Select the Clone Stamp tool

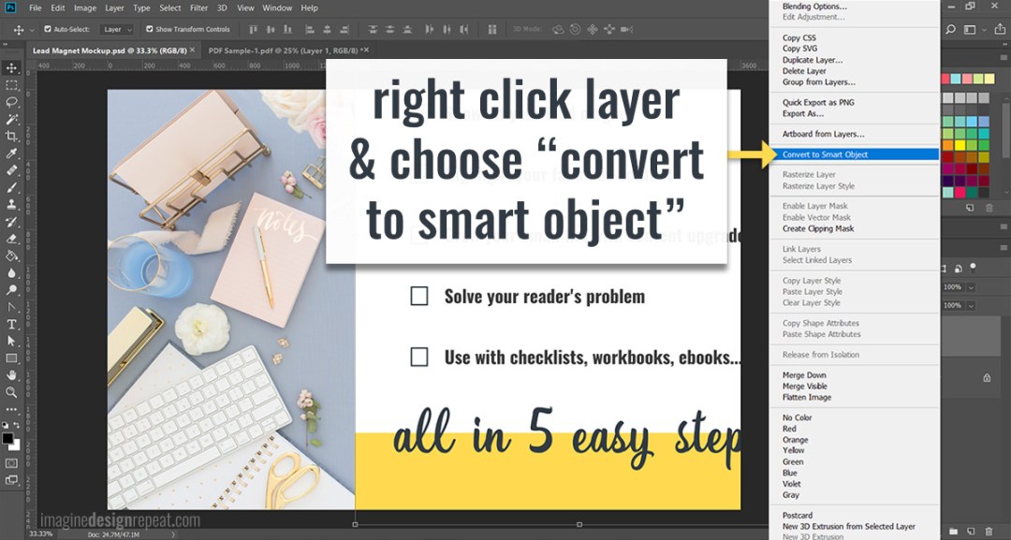[11, 204]
